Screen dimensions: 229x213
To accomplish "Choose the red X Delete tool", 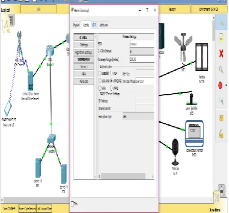I will tap(221, 54).
